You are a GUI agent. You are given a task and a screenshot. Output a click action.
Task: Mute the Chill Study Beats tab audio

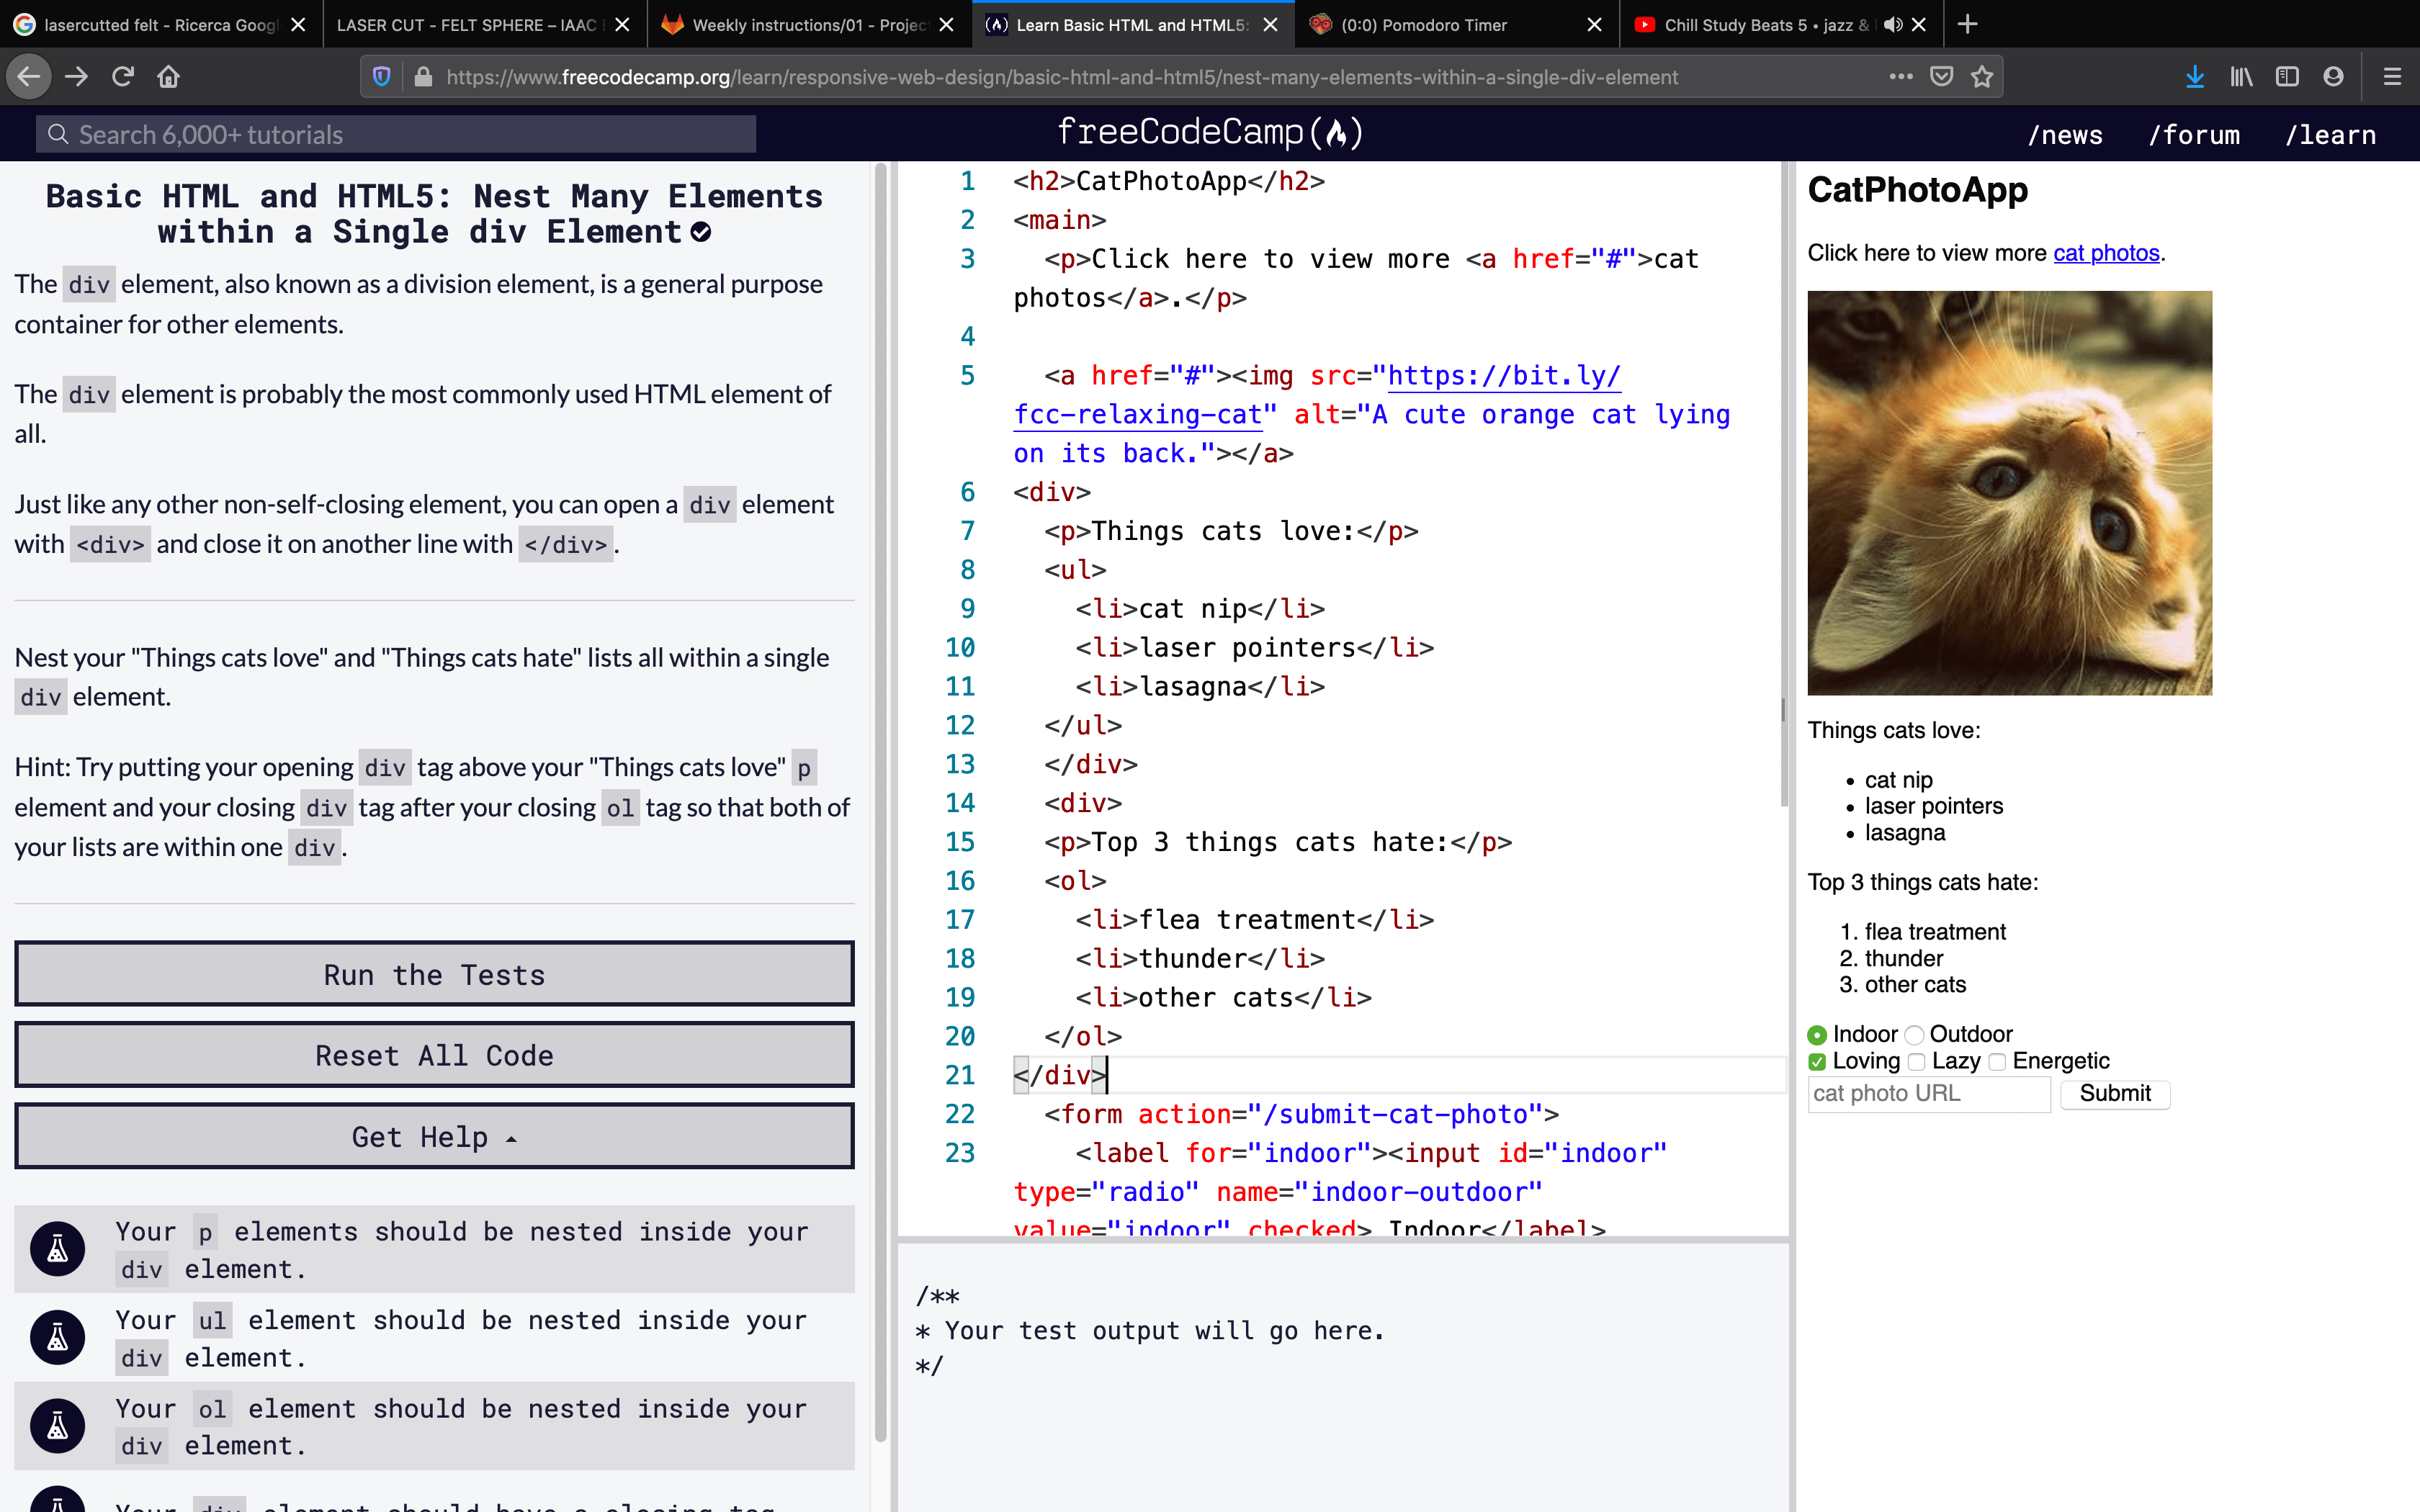tap(1892, 25)
